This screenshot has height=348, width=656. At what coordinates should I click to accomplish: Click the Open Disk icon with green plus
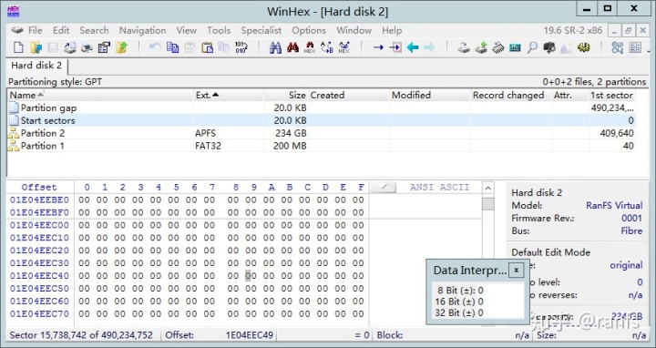click(x=481, y=47)
